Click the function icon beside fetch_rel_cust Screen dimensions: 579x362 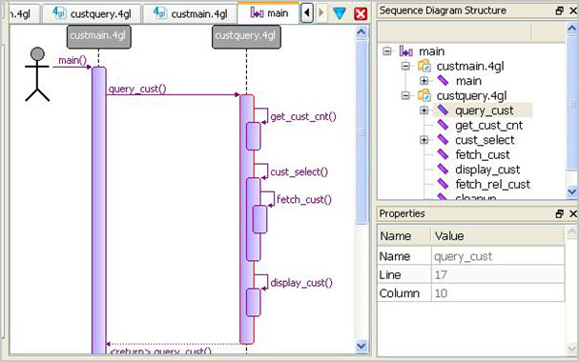(x=443, y=184)
